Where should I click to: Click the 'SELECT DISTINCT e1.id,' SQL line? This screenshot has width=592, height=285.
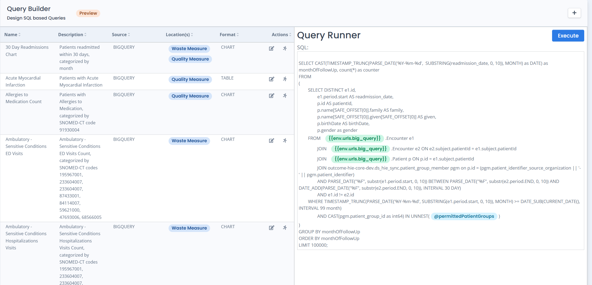[332, 90]
